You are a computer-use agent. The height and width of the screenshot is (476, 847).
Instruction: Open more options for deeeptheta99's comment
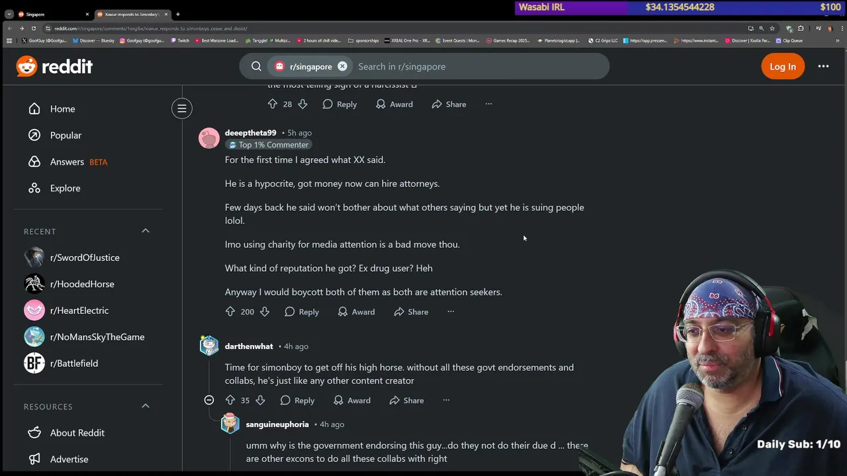(451, 311)
